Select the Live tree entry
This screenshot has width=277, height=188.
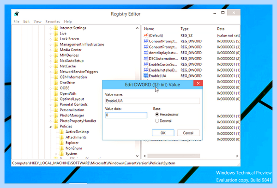(x=63, y=33)
